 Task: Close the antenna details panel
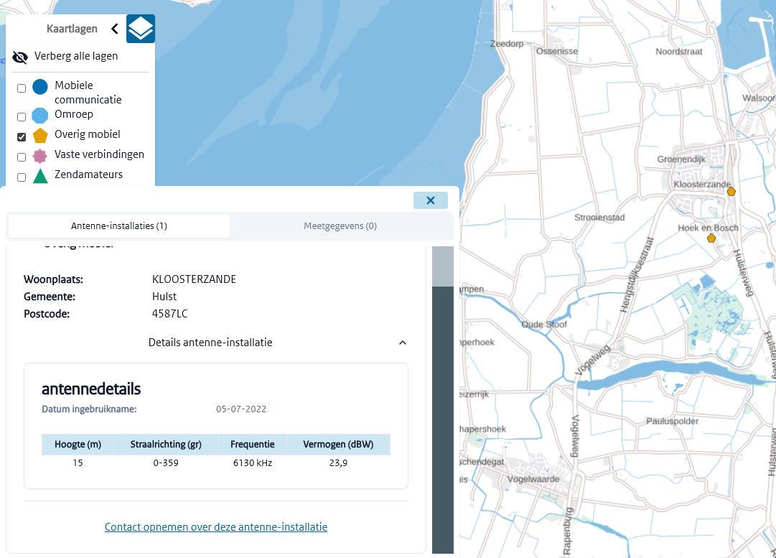coord(431,200)
